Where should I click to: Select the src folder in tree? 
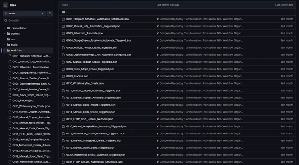13,39
